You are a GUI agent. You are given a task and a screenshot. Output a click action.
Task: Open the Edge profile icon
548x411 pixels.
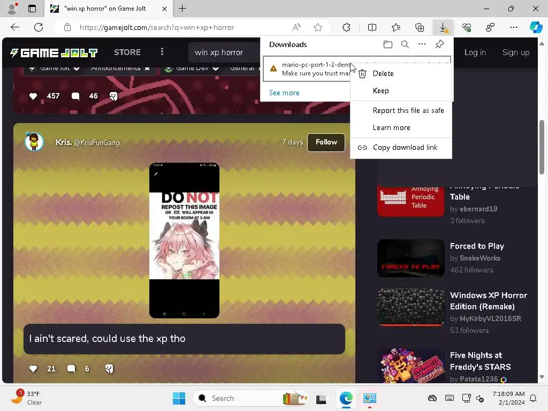[x=12, y=9]
